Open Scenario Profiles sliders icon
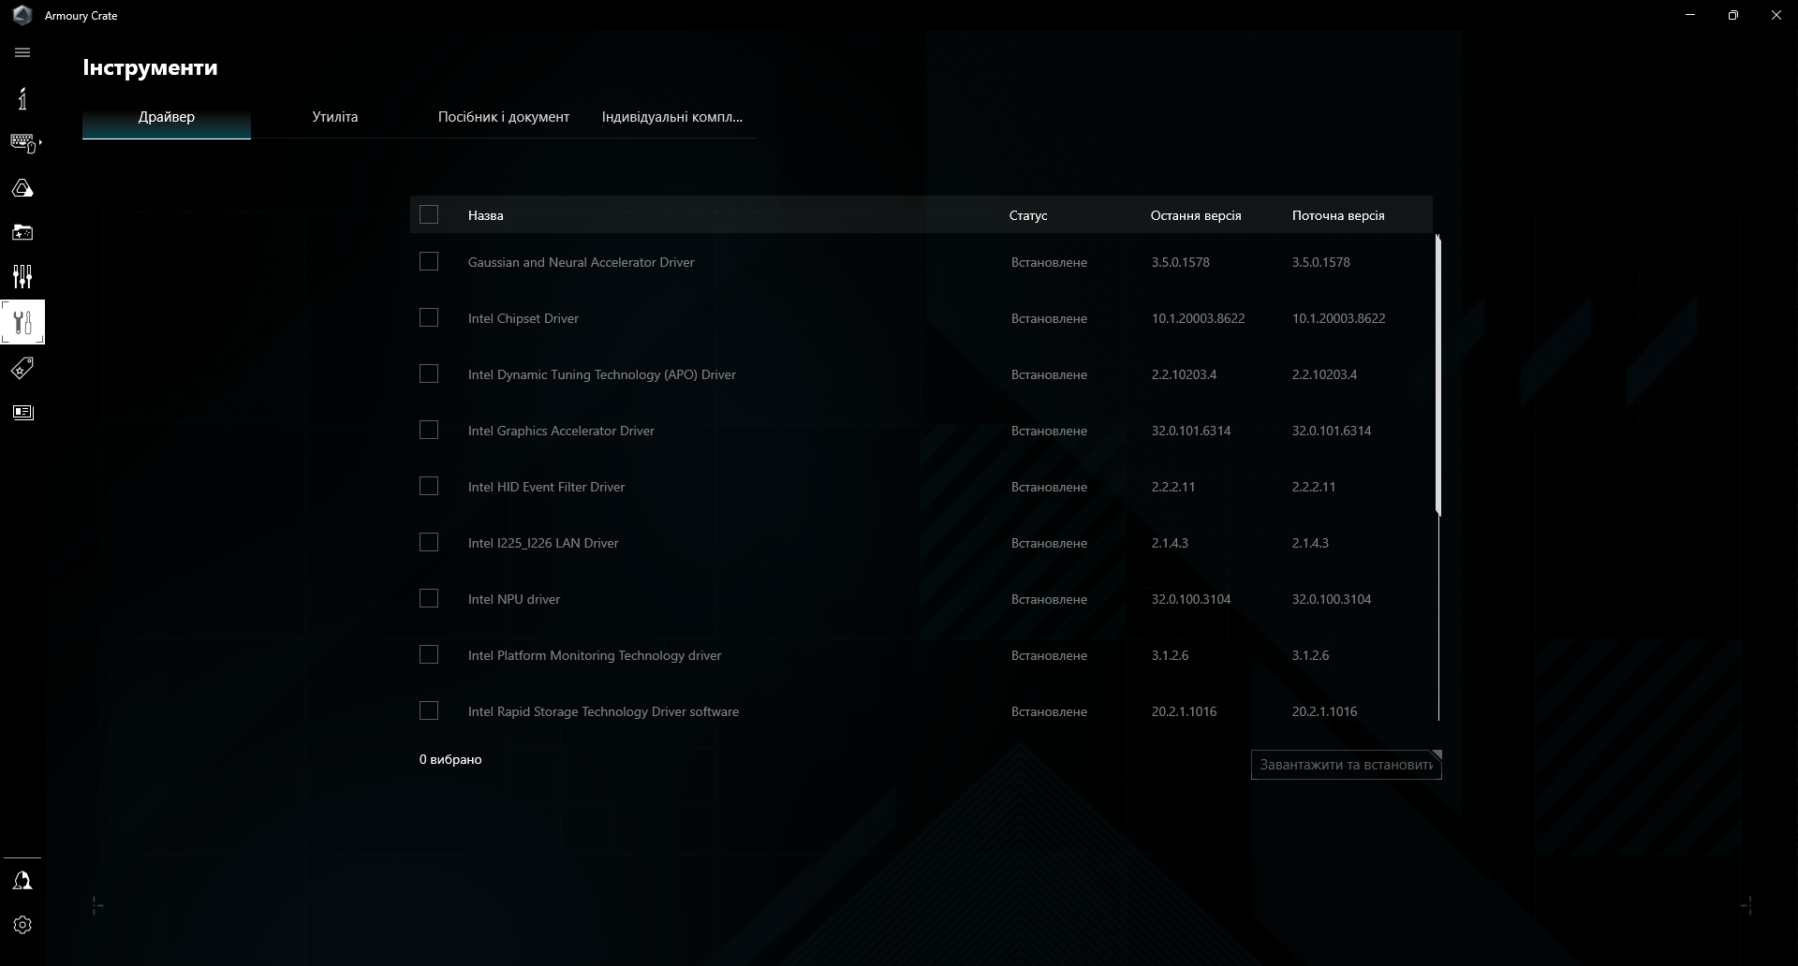The width and height of the screenshot is (1798, 966). (x=22, y=276)
